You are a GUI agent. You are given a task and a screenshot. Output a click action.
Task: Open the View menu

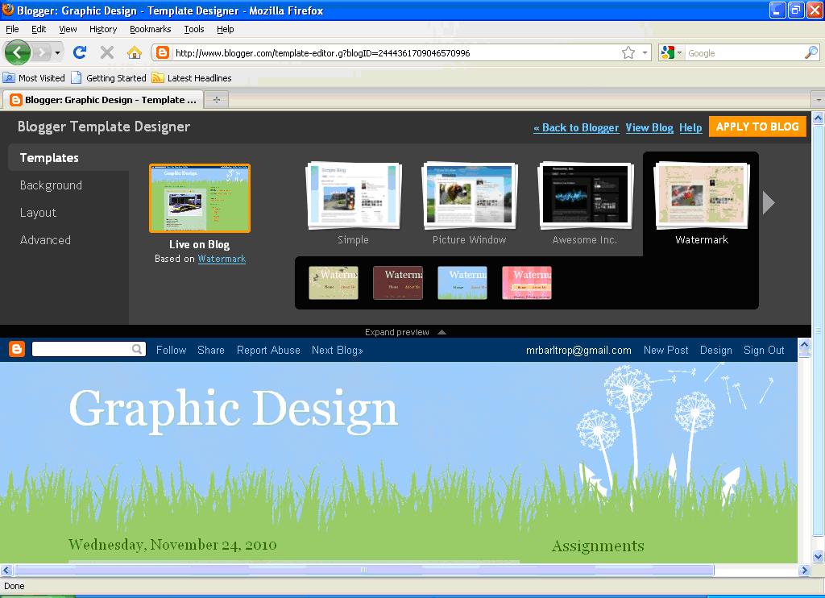[x=68, y=29]
